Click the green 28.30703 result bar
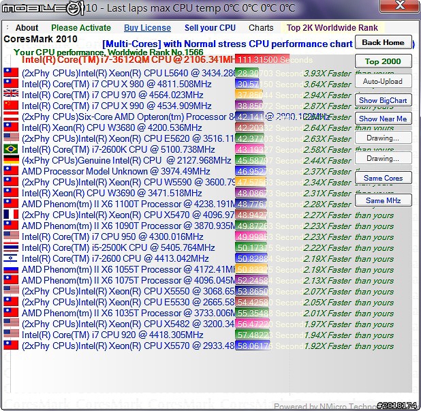This screenshot has height=411, width=421. coord(247,73)
